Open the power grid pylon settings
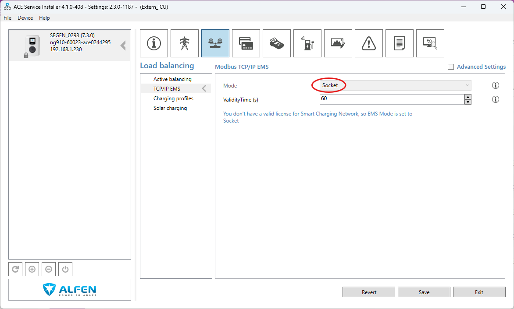Image resolution: width=514 pixels, height=309 pixels. click(x=185, y=43)
